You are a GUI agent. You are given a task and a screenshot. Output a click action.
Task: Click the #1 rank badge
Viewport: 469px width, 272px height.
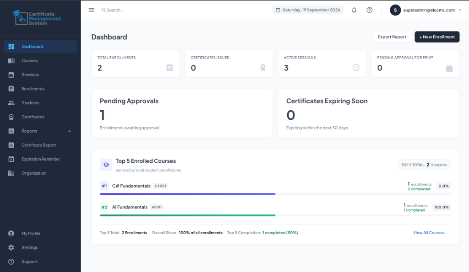[x=104, y=186]
